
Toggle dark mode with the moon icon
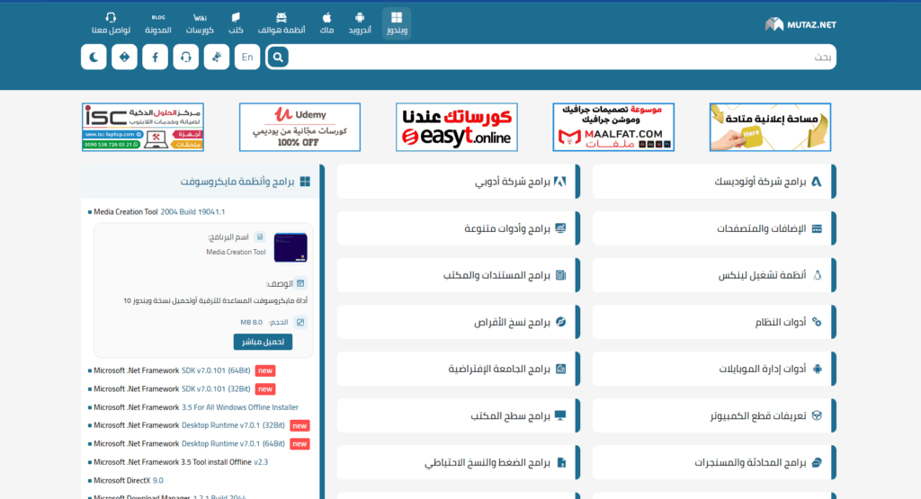94,58
